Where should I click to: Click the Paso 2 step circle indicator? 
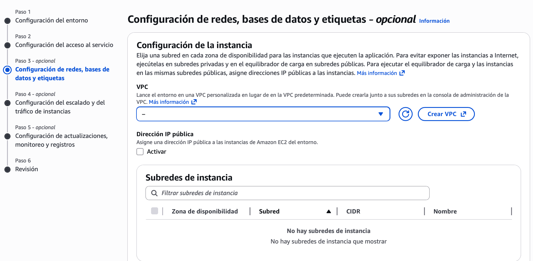(8, 45)
